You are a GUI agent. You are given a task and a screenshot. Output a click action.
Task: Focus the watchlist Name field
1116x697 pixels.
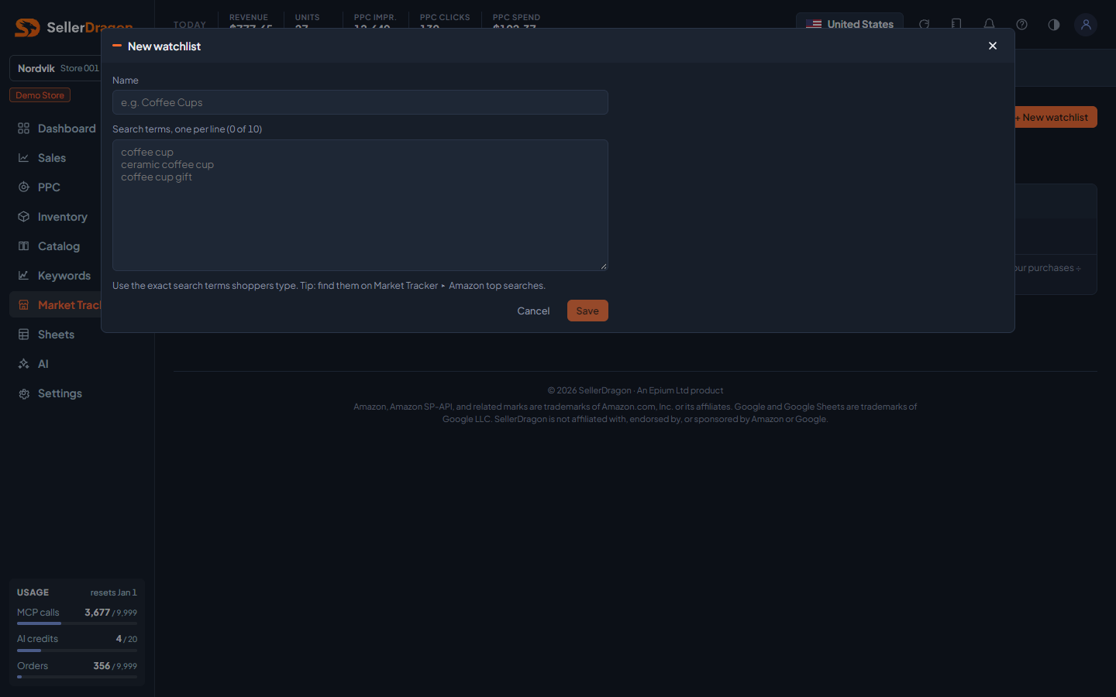point(360,102)
